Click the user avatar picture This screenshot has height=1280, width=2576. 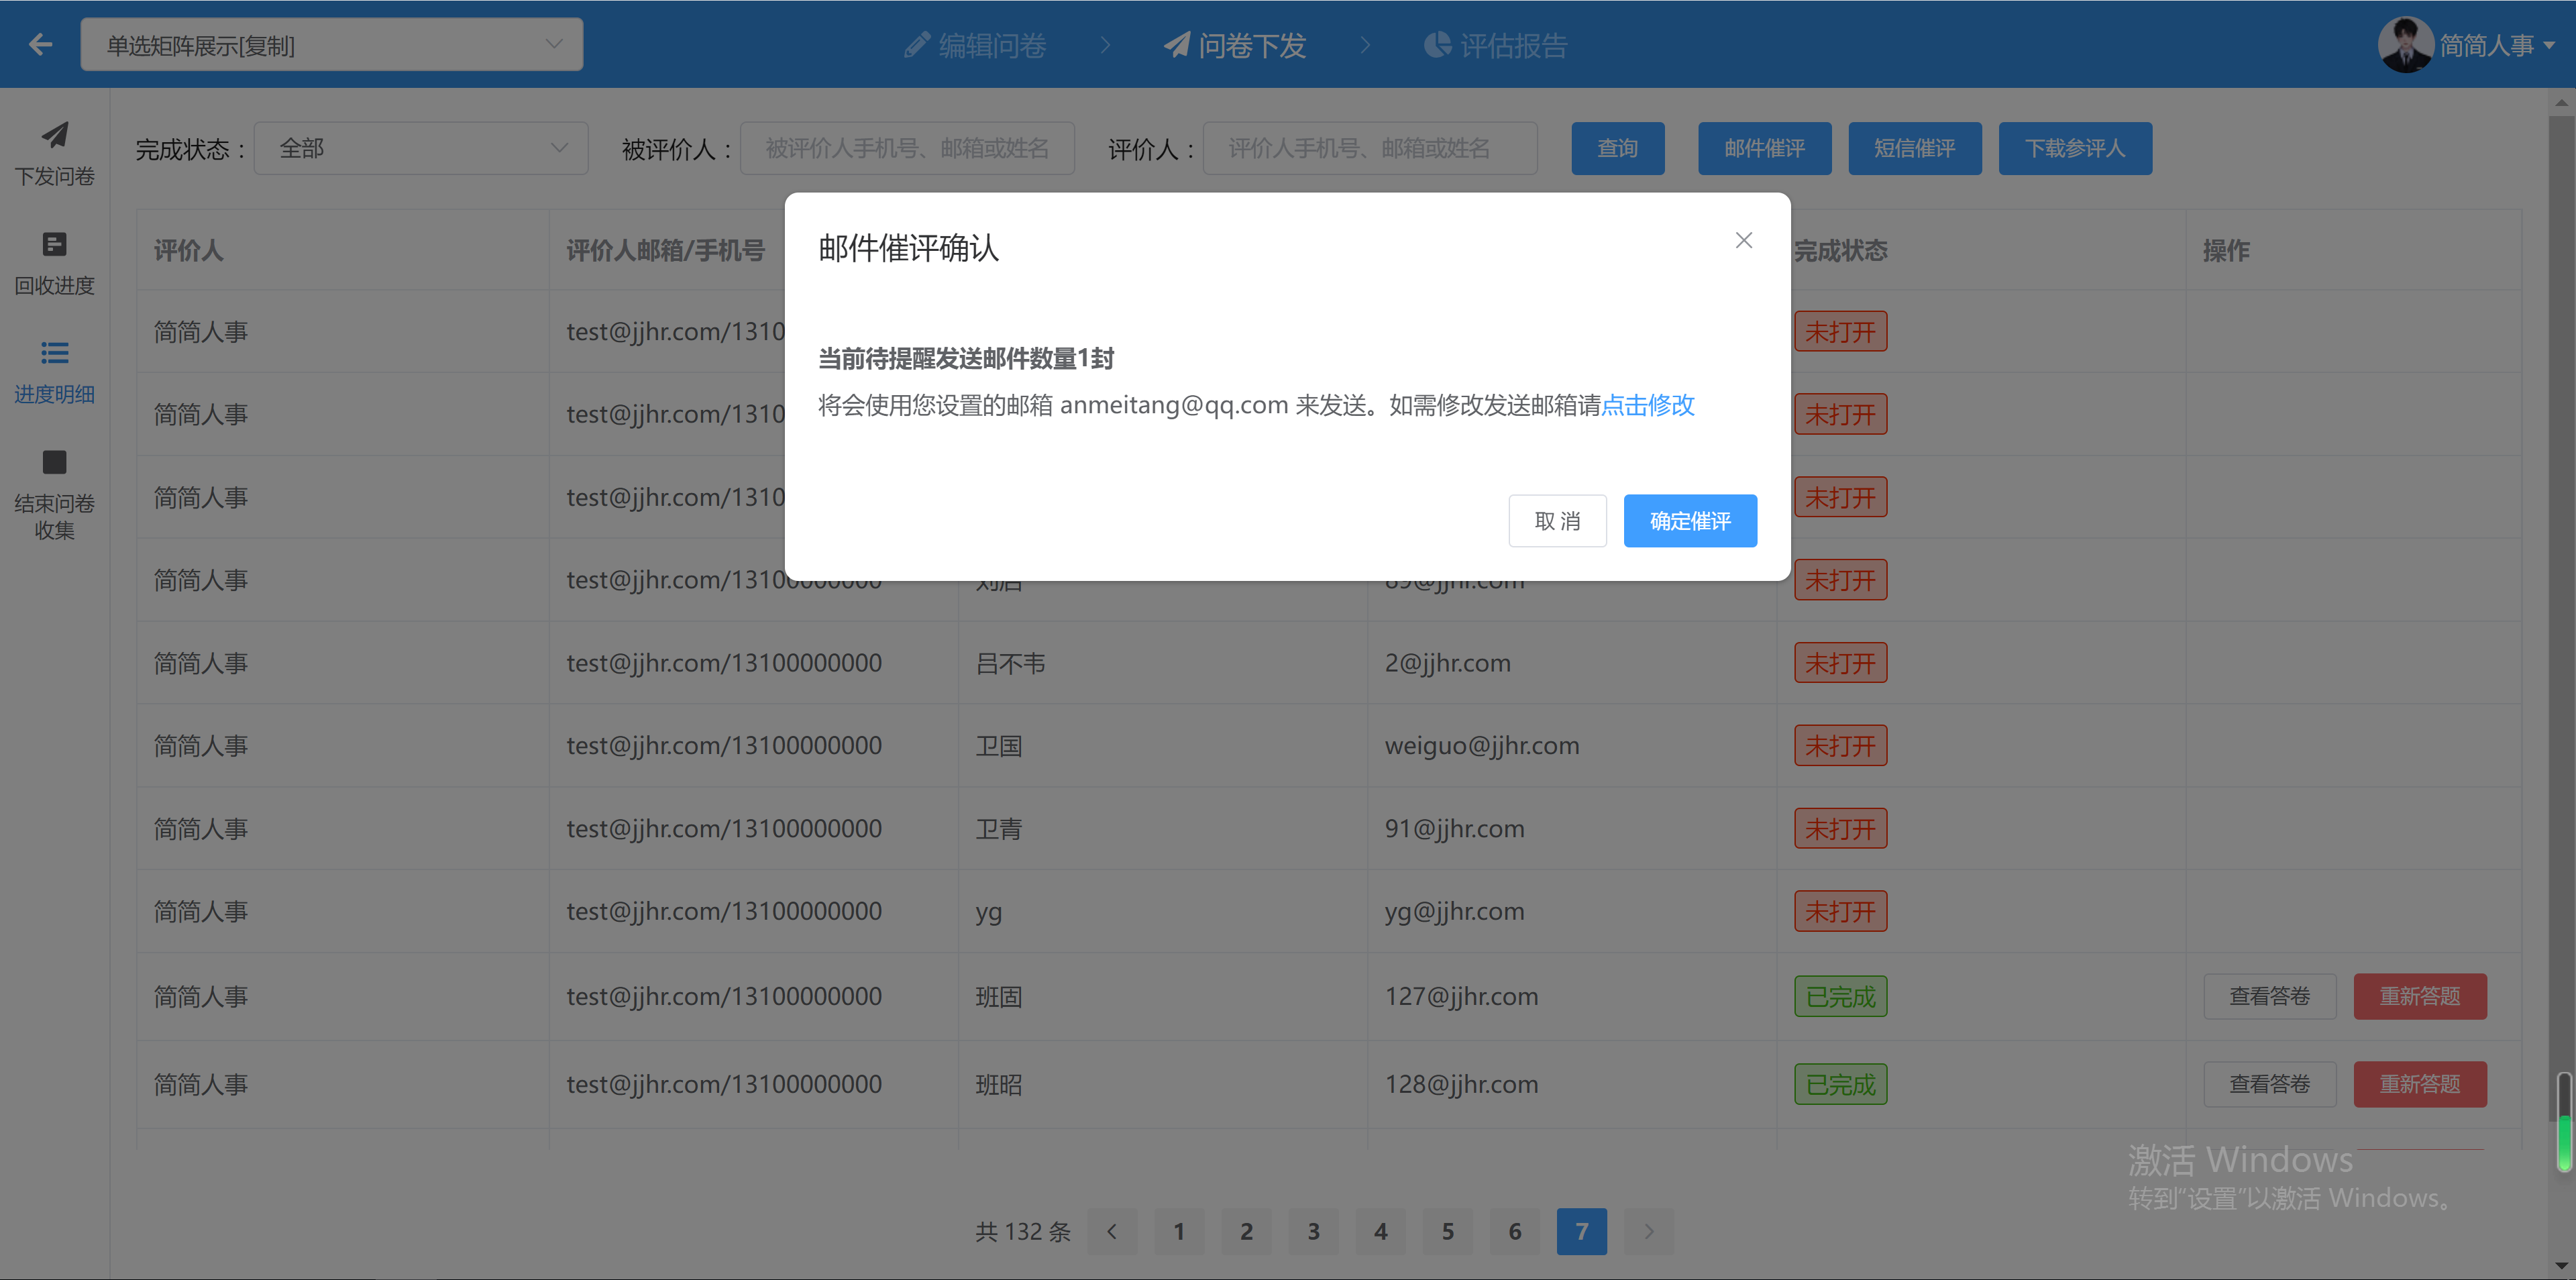[x=2405, y=45]
